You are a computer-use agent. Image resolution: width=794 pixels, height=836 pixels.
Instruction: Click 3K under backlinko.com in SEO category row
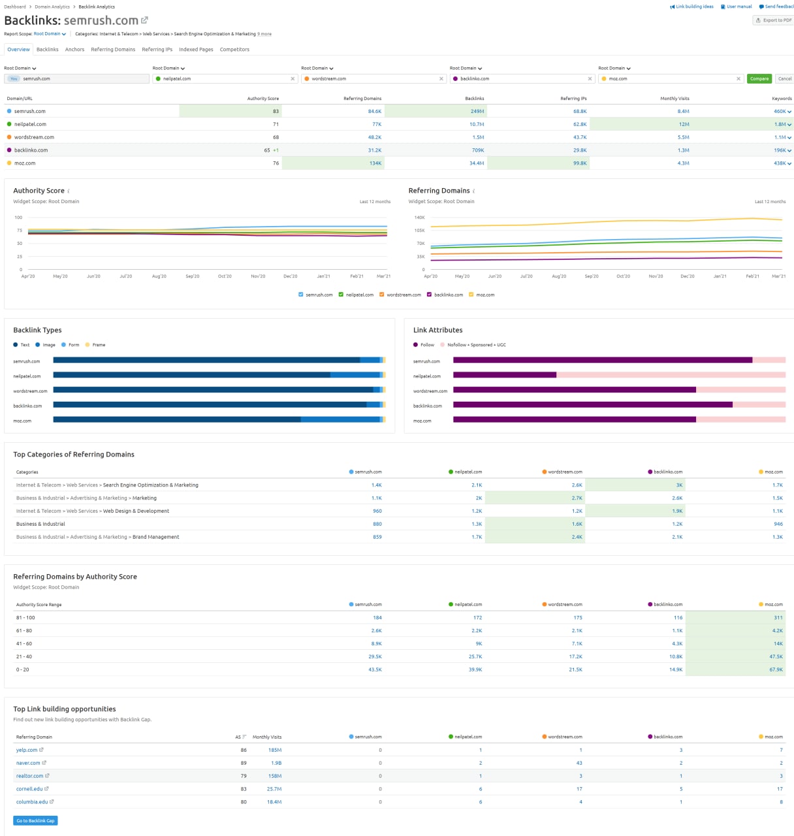click(x=679, y=485)
